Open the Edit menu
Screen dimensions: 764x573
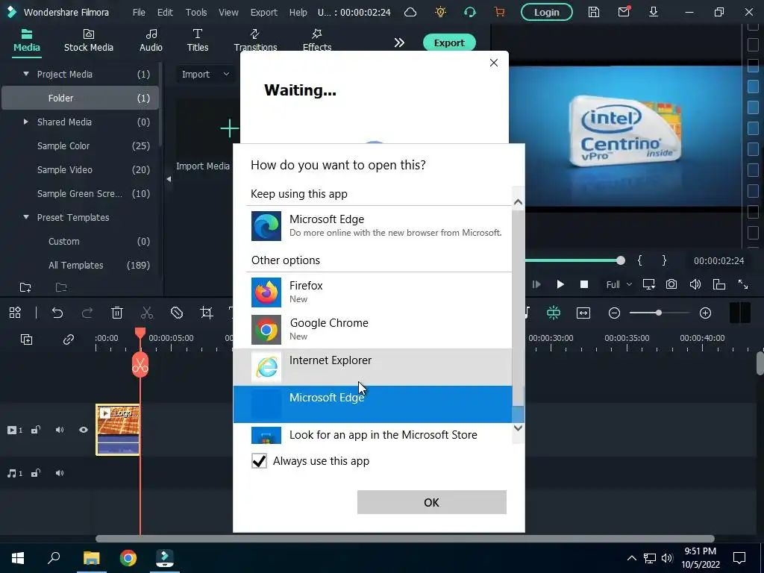pyautogui.click(x=165, y=12)
